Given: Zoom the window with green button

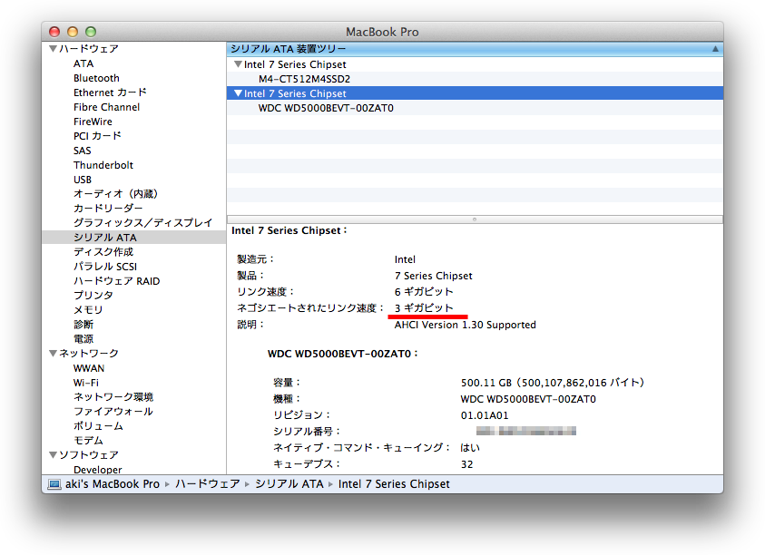Looking at the screenshot, I should pos(91,32).
